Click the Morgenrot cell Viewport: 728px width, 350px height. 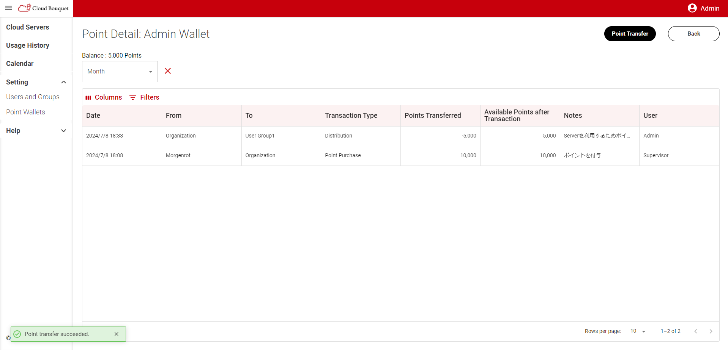tap(202, 156)
